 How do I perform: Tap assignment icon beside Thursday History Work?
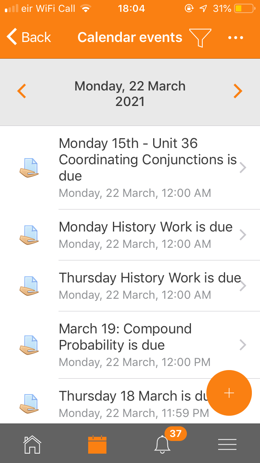coord(29,286)
